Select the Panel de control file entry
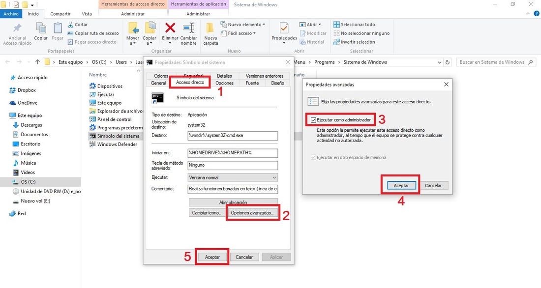This screenshot has width=541, height=288. click(110, 119)
